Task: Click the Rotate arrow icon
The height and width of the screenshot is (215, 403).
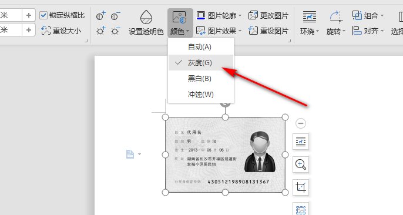Action: point(335,17)
